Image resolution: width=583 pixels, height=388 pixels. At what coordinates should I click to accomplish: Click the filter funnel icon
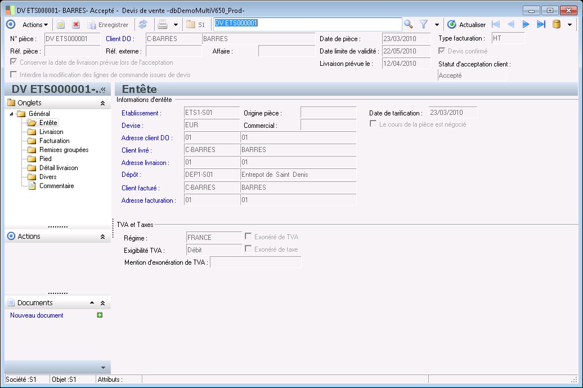coord(424,24)
